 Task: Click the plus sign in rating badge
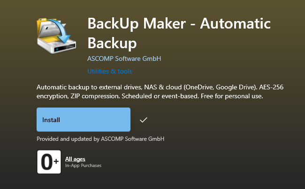56,161
